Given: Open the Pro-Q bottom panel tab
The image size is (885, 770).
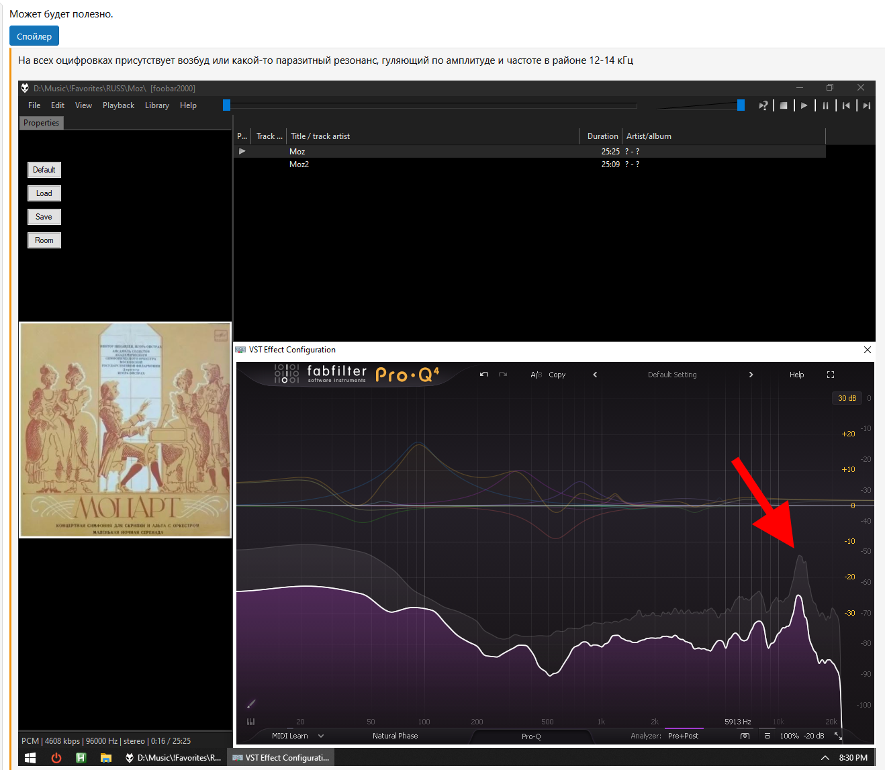Looking at the screenshot, I should [x=531, y=736].
